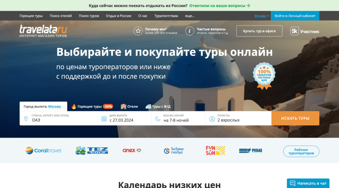Click the travelata.ru logo
Screen dimensions: 339x188
tap(43, 31)
